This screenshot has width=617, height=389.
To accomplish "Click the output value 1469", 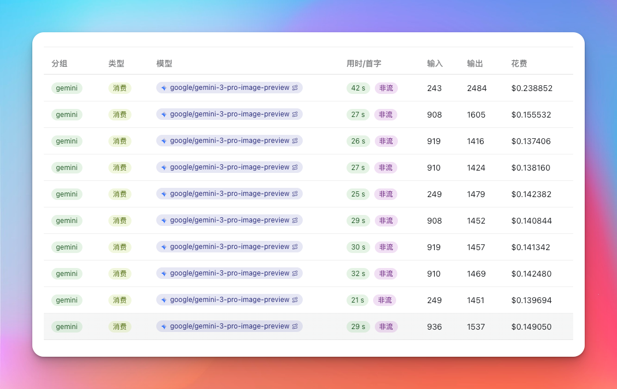I will [x=476, y=274].
